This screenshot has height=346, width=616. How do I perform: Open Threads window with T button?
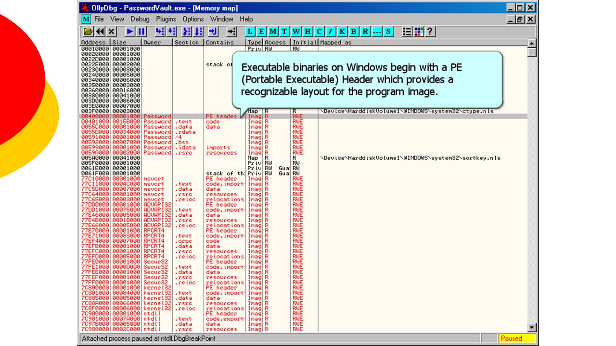284,32
